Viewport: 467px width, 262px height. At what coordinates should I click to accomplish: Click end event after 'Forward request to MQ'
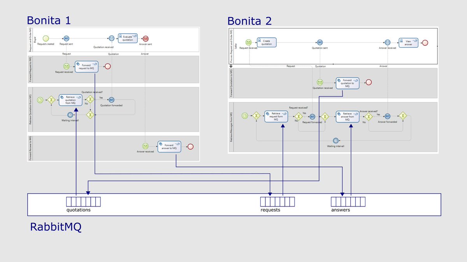[108, 66]
